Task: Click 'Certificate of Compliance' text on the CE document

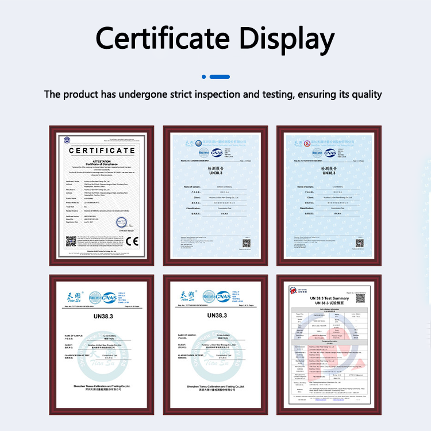Action: [x=102, y=164]
